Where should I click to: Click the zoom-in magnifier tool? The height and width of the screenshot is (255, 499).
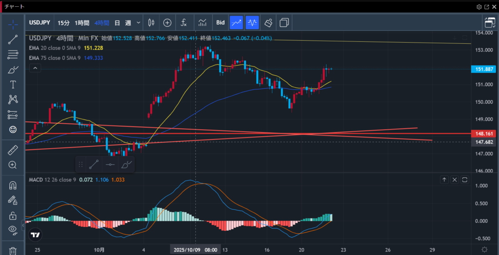(x=13, y=165)
